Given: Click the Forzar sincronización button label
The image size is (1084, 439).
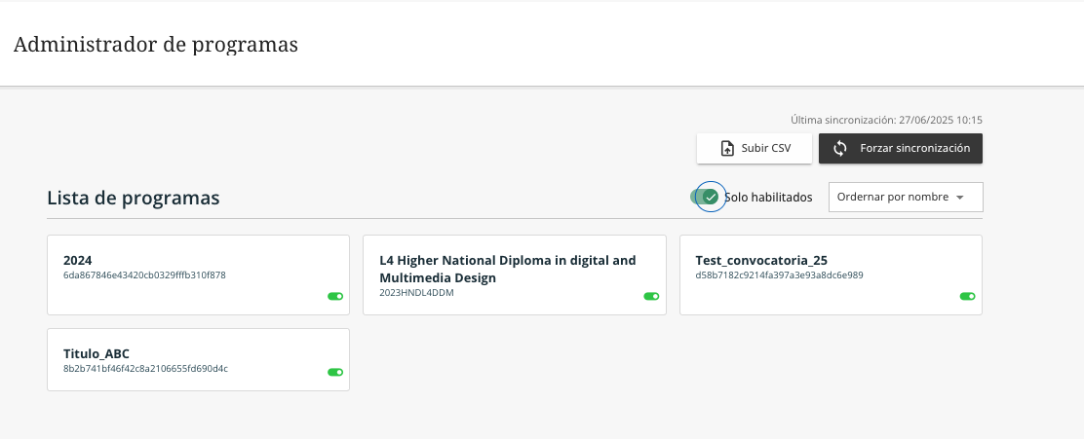Looking at the screenshot, I should [x=914, y=148].
